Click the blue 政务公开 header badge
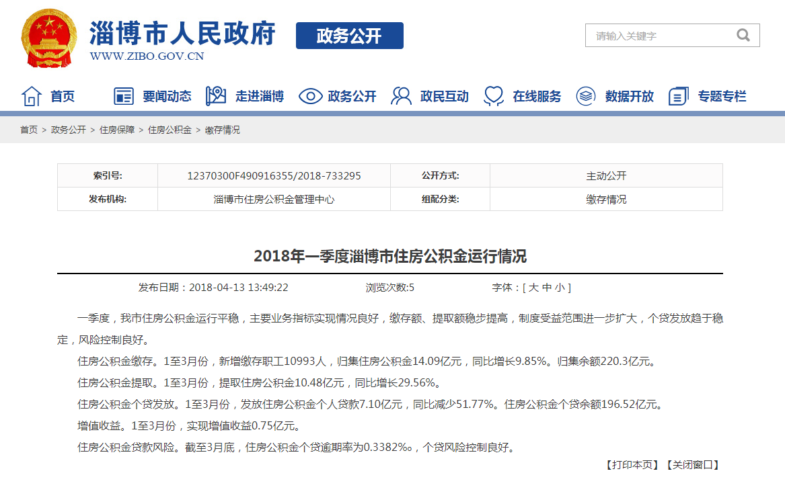Image resolution: width=785 pixels, height=502 pixels. 349,36
